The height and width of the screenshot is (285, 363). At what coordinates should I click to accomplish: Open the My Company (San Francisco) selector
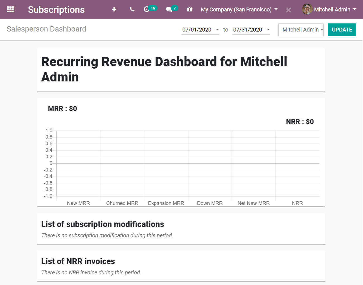(239, 9)
